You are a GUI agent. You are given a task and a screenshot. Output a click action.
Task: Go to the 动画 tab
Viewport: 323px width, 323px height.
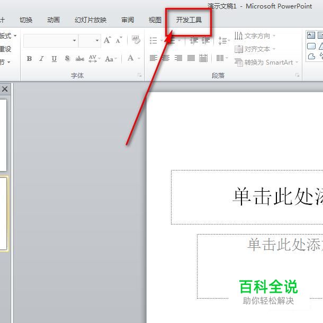pyautogui.click(x=53, y=20)
